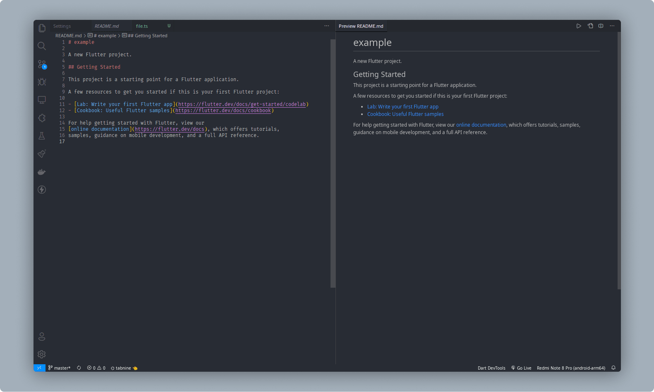Open the Extensions view
This screenshot has width=654, height=392.
42,118
